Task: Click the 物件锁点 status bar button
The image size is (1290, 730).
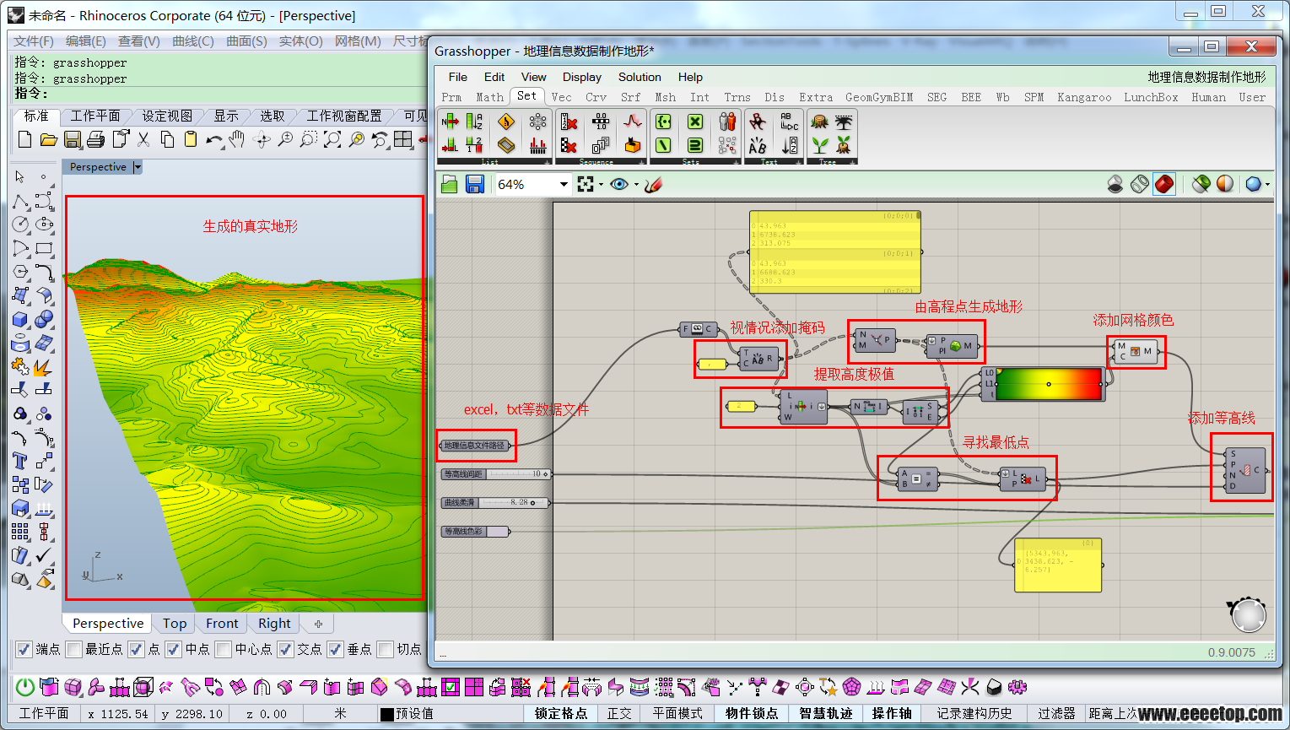Action: [x=751, y=714]
